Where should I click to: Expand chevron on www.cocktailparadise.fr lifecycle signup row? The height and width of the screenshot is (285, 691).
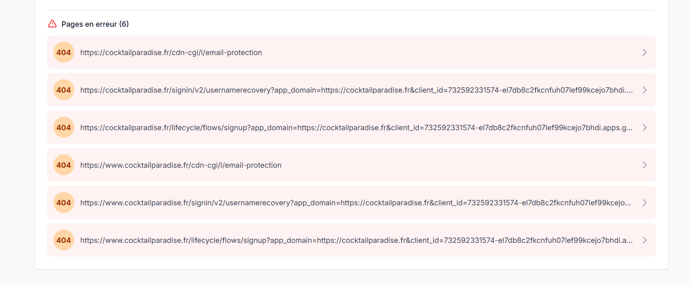644,240
